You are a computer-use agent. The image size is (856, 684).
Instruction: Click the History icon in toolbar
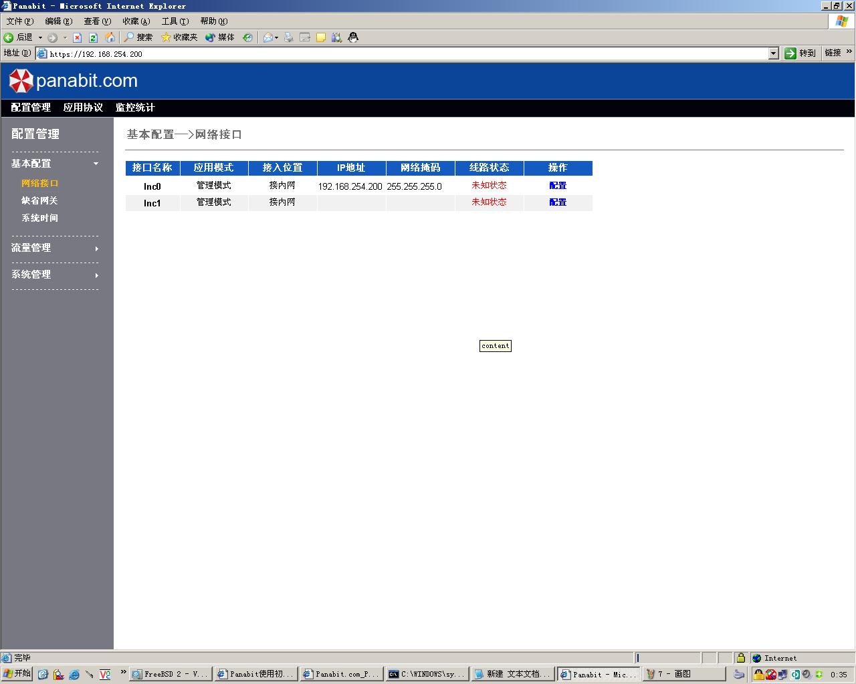(x=247, y=37)
